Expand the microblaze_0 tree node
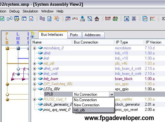165x122 pixels. tap(34, 48)
